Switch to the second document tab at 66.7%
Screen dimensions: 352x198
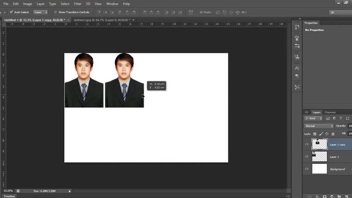tap(102, 20)
